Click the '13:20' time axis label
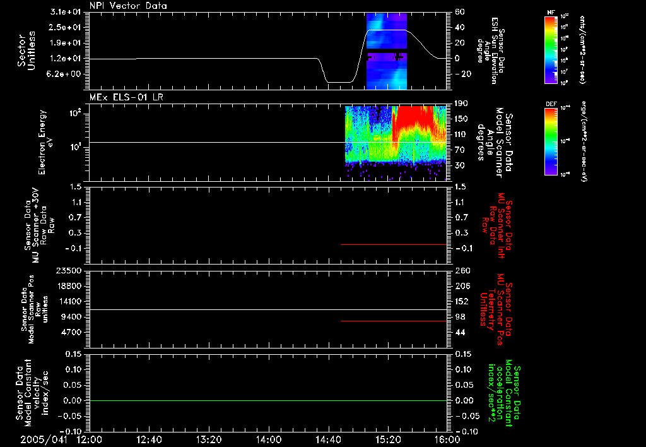Image resolution: width=646 pixels, height=447 pixels. (x=209, y=439)
